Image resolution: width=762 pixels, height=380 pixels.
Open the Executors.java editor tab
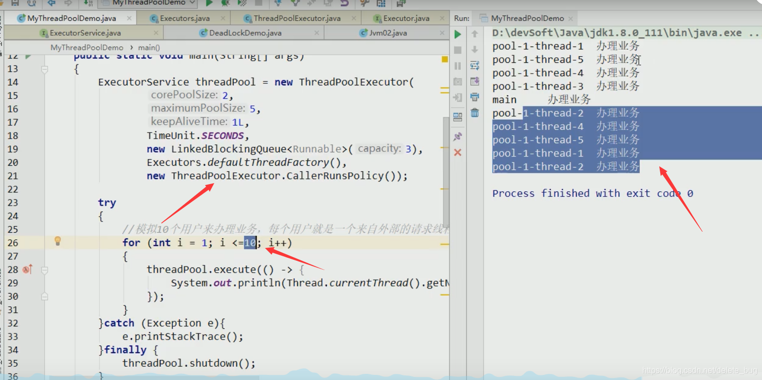point(185,18)
